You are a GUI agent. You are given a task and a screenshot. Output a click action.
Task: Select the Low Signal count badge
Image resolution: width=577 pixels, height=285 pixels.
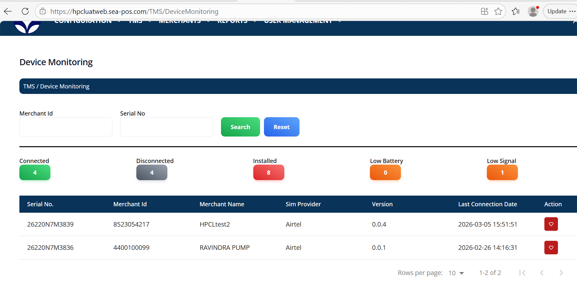pos(502,172)
